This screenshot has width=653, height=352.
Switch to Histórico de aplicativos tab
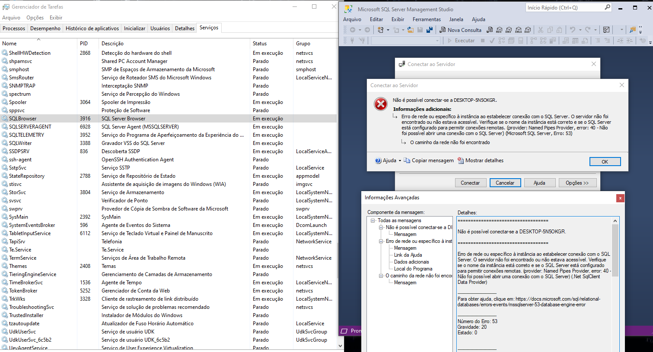click(x=92, y=28)
